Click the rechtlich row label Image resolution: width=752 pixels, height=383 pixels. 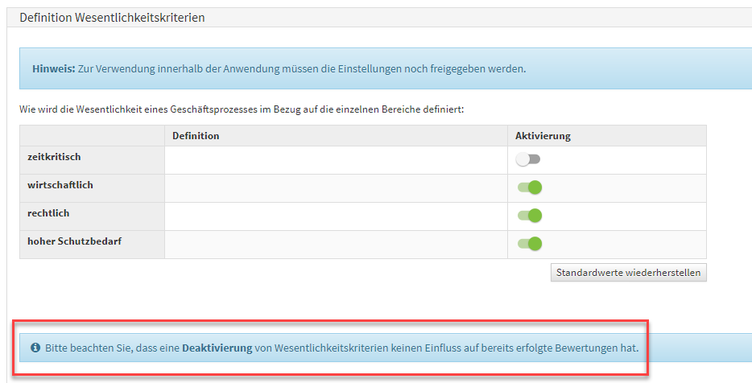pos(48,213)
